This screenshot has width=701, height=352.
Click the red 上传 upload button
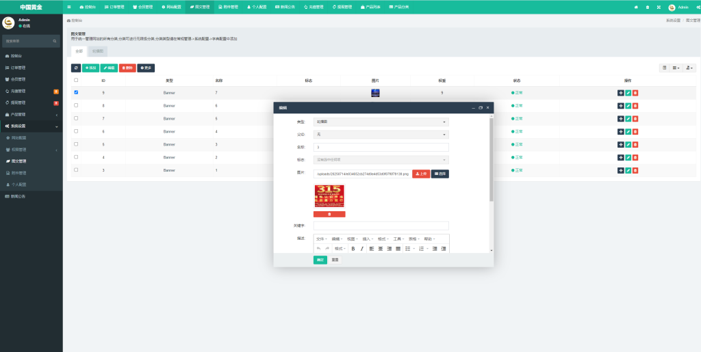[x=421, y=174]
